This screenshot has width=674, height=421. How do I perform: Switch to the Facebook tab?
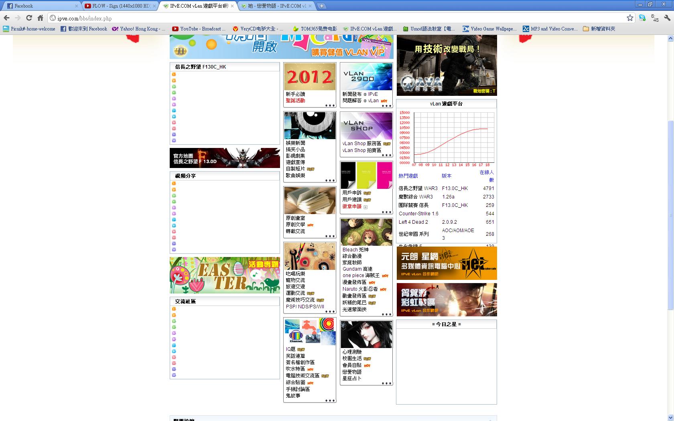tap(42, 6)
